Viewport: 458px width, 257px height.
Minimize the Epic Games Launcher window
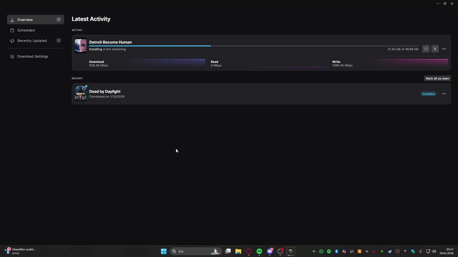tap(438, 4)
